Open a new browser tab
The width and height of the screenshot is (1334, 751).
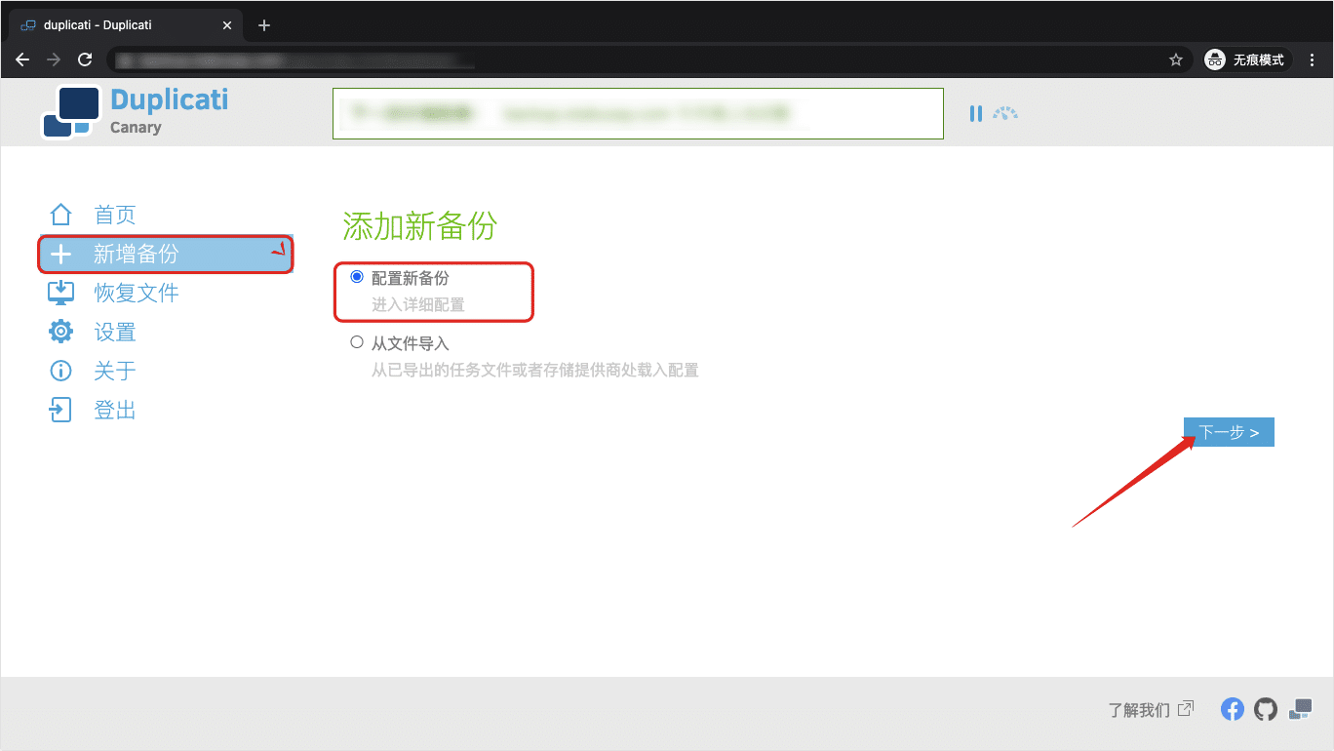point(263,25)
